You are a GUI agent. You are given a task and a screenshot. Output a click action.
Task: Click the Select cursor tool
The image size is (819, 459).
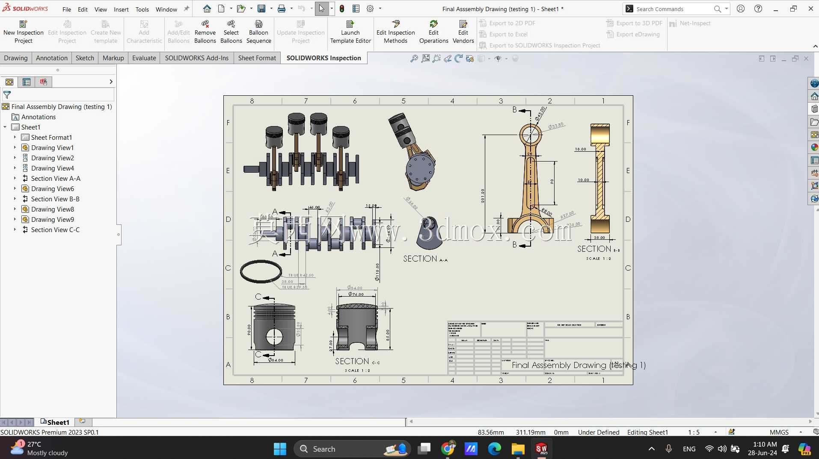[322, 9]
